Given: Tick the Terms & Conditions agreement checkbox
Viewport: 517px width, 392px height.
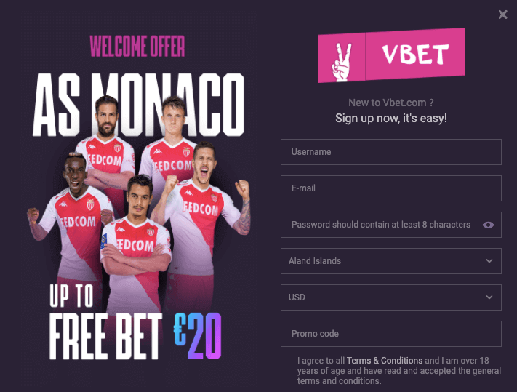Looking at the screenshot, I should click(286, 361).
